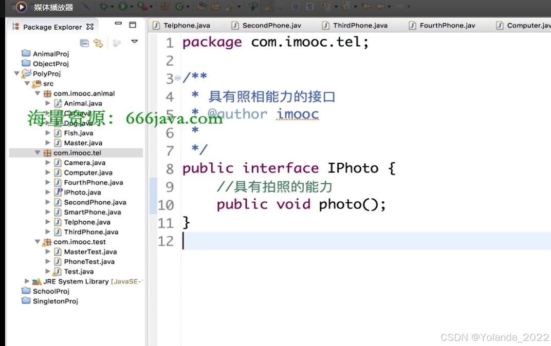
Task: Collapse the src folder node
Action: point(27,84)
